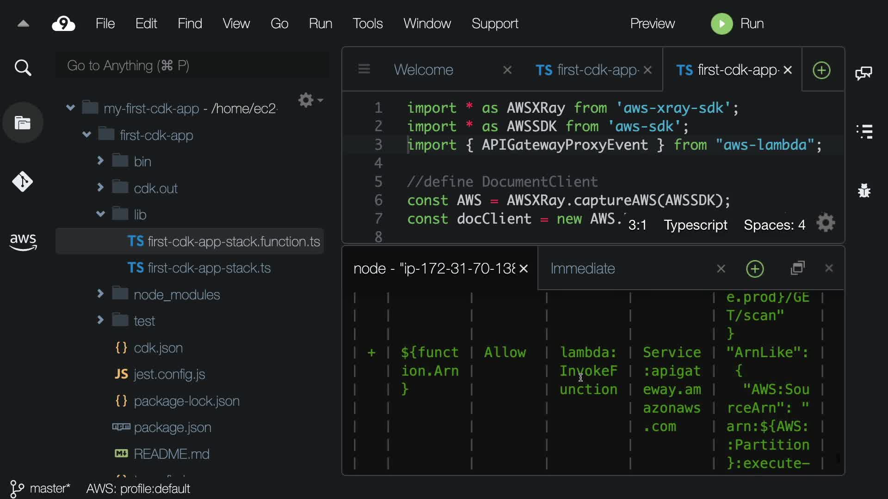Open editor settings gear in status bar
The image size is (888, 499).
click(826, 224)
